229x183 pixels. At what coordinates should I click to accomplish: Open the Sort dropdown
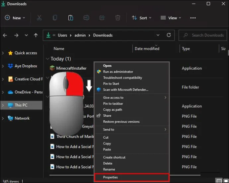tap(141, 18)
